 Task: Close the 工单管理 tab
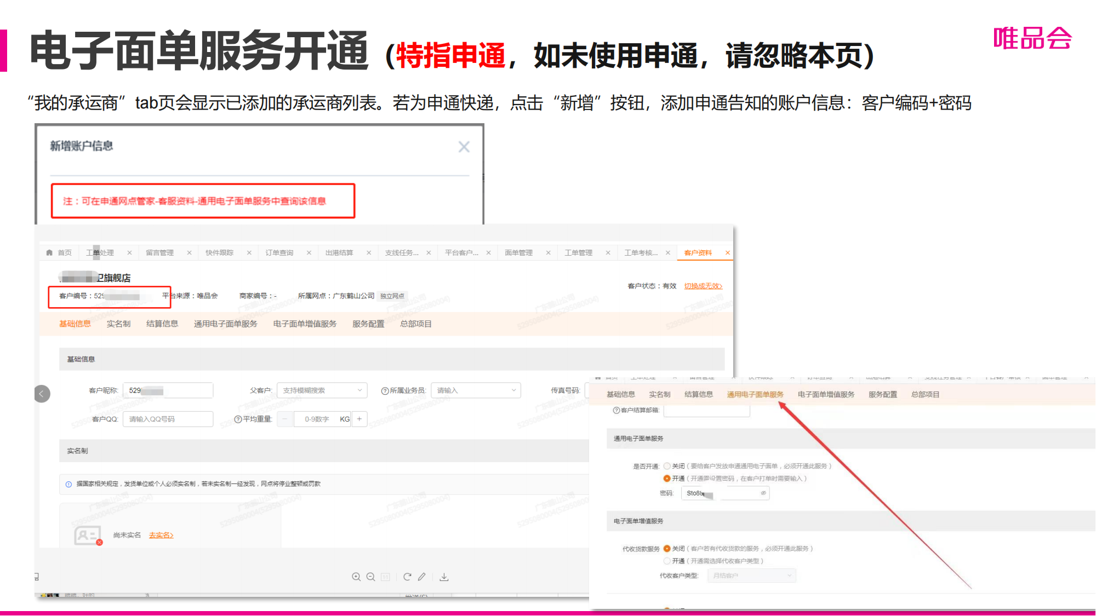coord(608,252)
